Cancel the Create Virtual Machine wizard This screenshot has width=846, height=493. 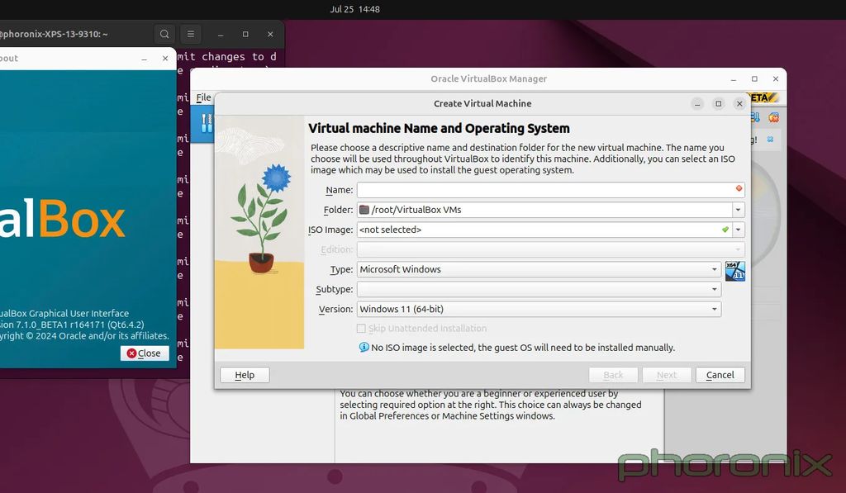tap(720, 374)
